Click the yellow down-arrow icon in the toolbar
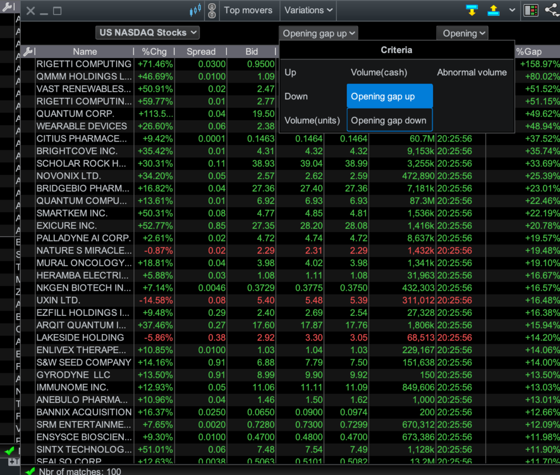The height and width of the screenshot is (475, 560). click(472, 10)
